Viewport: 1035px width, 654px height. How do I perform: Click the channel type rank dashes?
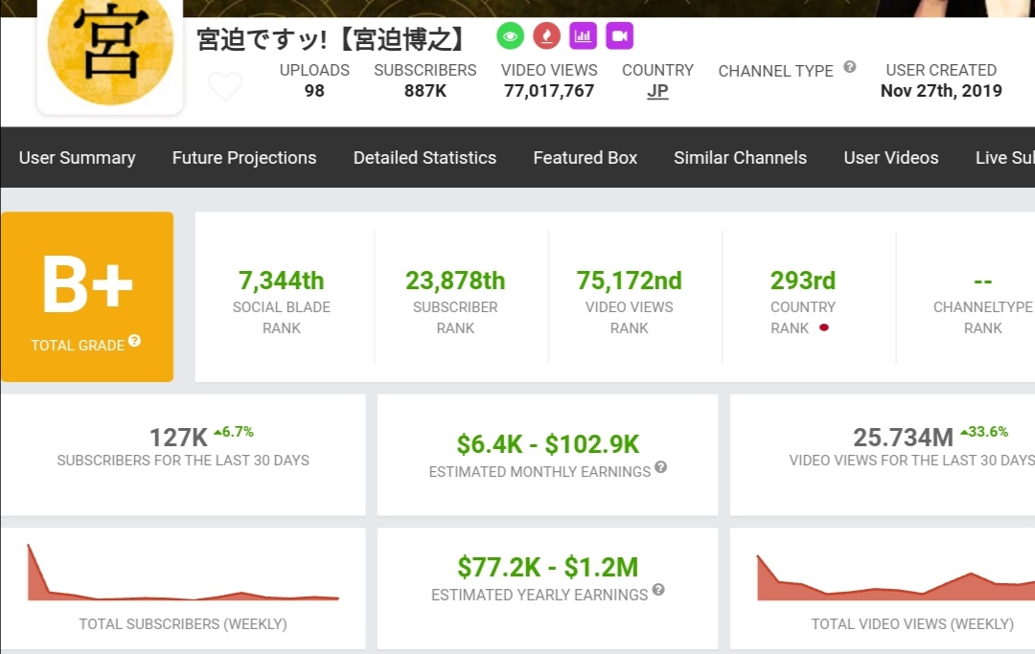coord(983,282)
